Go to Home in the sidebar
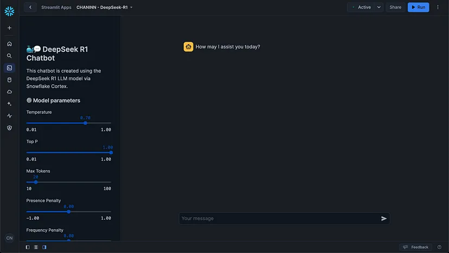The width and height of the screenshot is (449, 253). click(9, 44)
